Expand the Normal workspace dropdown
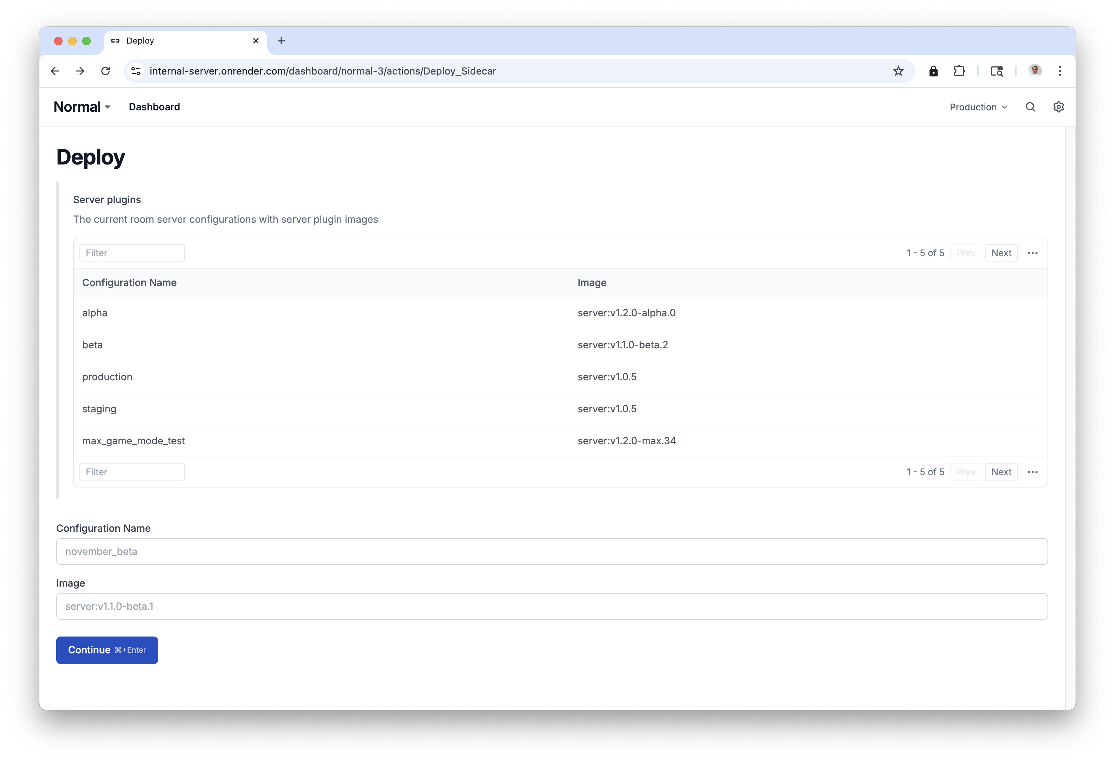 pos(82,107)
